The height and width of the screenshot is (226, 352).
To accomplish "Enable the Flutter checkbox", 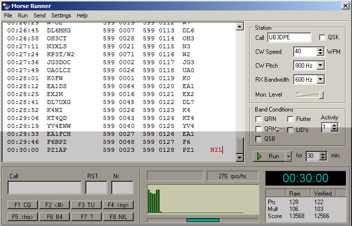I will (x=290, y=119).
